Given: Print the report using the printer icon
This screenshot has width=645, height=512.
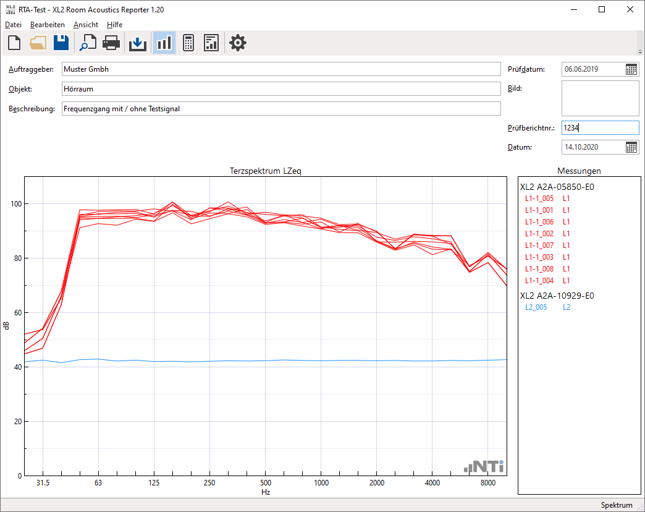Looking at the screenshot, I should [x=111, y=43].
